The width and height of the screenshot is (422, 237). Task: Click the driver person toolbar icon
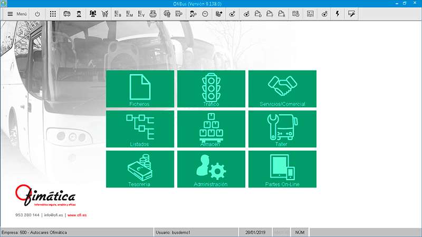pos(79,14)
